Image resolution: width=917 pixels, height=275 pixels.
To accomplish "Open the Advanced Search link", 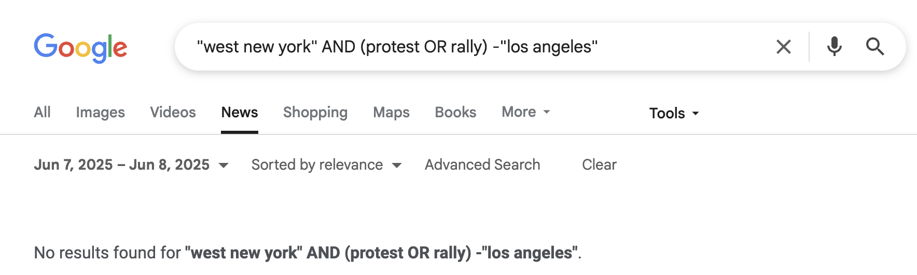I will [x=483, y=165].
